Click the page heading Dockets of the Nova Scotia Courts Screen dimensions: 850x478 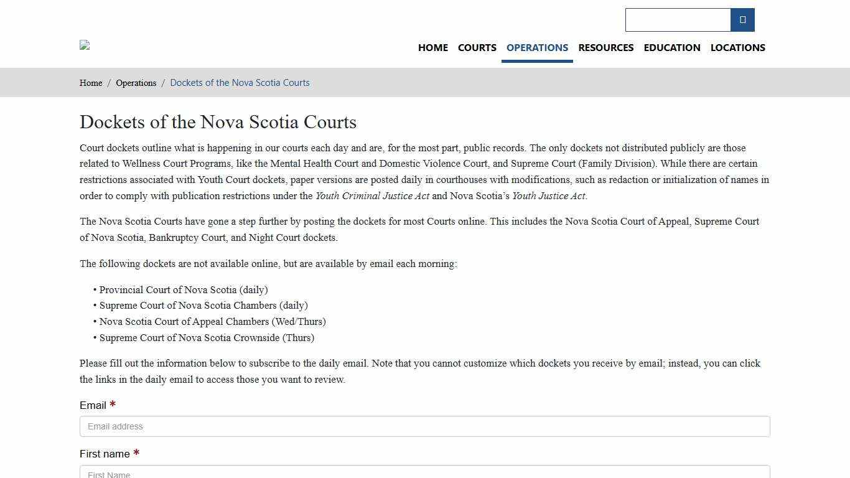click(x=218, y=122)
